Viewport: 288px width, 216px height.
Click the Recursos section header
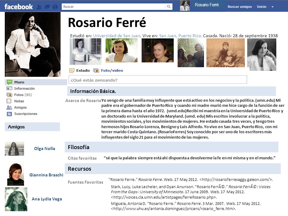173,169
